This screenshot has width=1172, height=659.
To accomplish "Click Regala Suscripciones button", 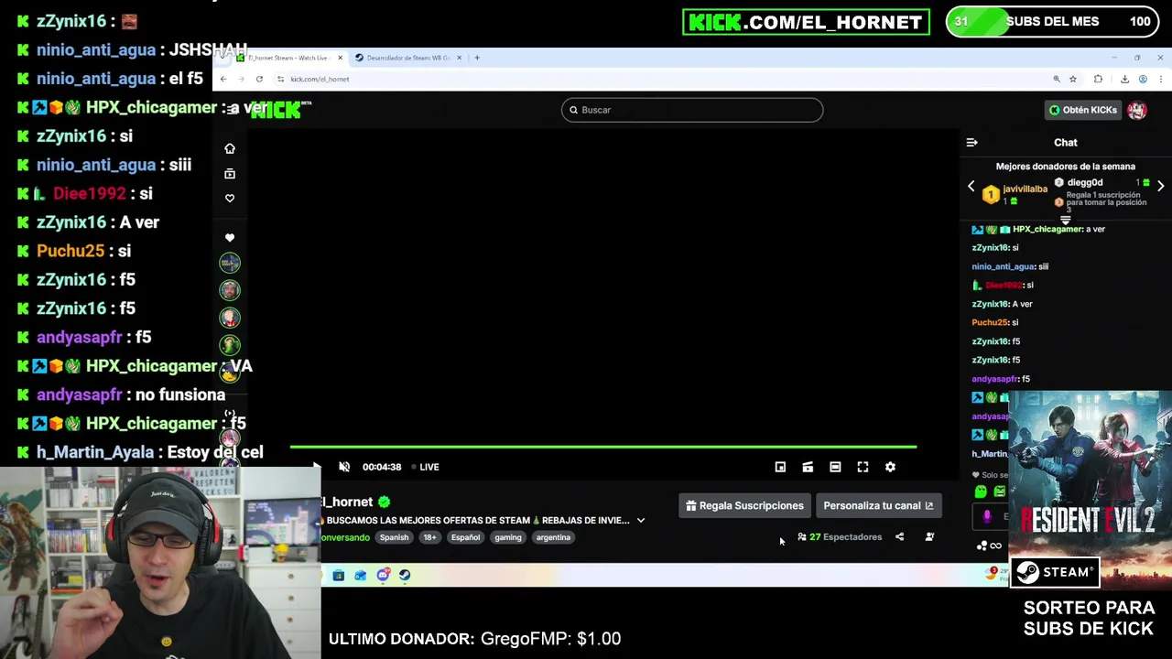I will [x=744, y=505].
